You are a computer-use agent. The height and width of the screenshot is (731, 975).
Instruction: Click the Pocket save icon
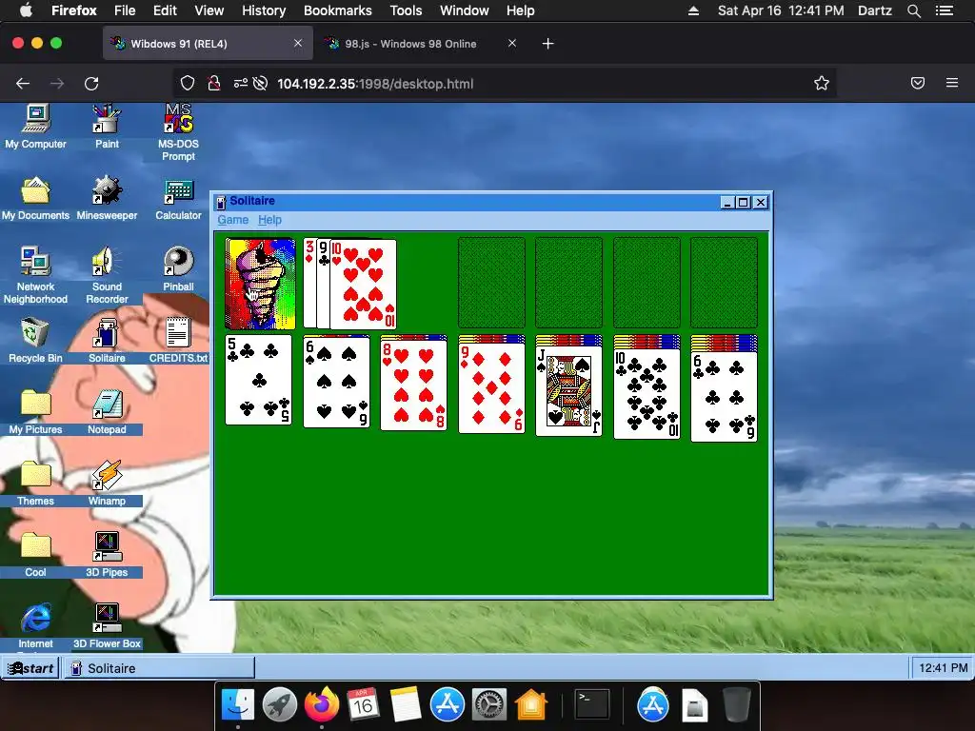click(918, 83)
